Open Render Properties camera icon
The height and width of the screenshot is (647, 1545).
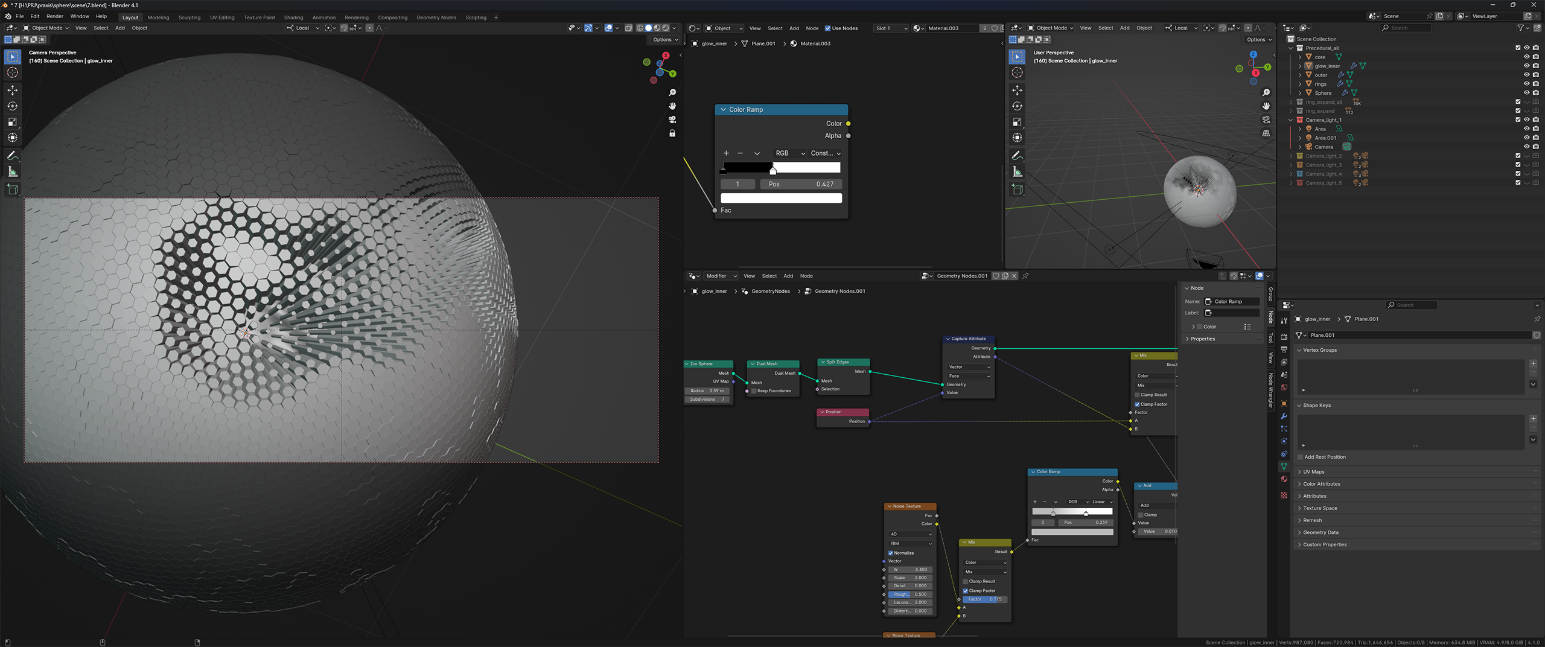(x=1284, y=336)
